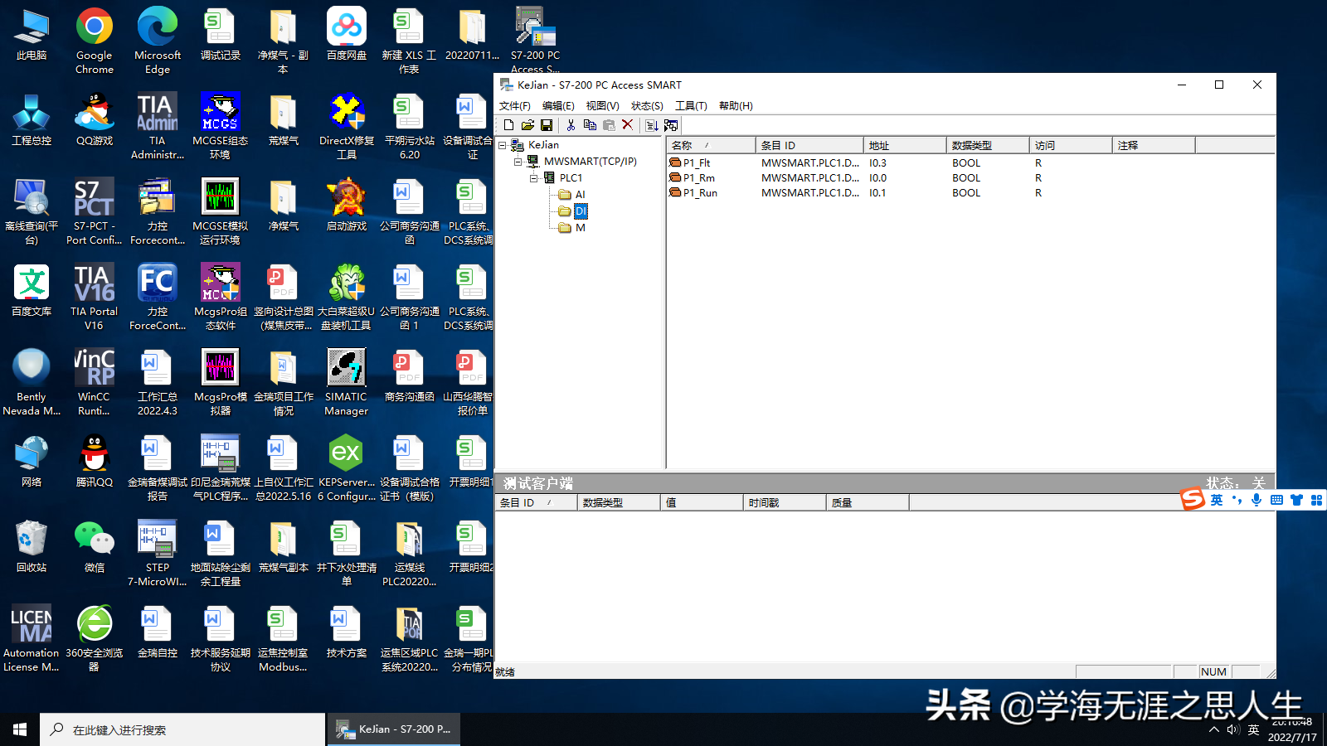This screenshot has width=1327, height=746.
Task: Click the taskbar search input box
Action: pyautogui.click(x=182, y=729)
